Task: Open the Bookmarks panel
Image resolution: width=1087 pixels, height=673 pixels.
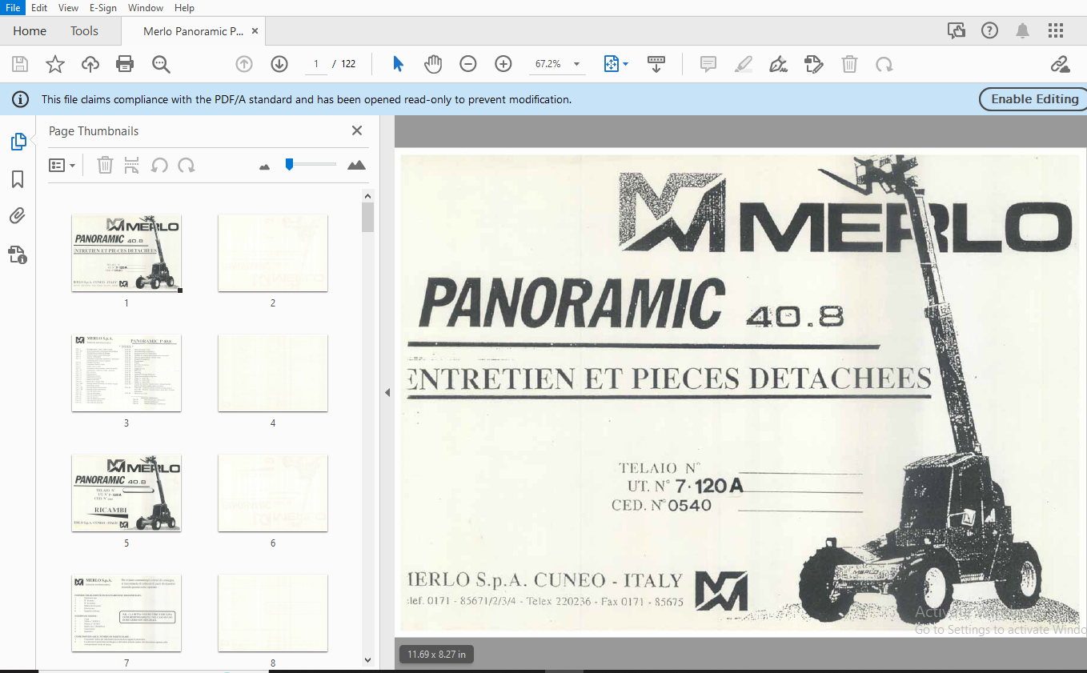Action: (18, 179)
